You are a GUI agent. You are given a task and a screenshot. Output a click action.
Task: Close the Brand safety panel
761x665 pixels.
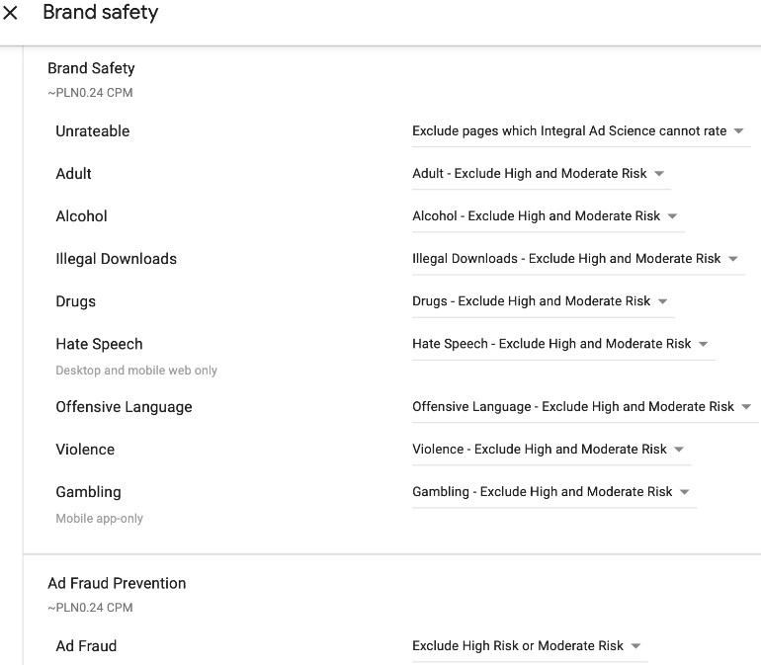[x=11, y=14]
